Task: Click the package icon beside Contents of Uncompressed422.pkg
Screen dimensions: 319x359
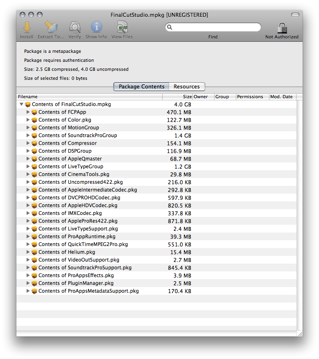Action: pyautogui.click(x=34, y=183)
